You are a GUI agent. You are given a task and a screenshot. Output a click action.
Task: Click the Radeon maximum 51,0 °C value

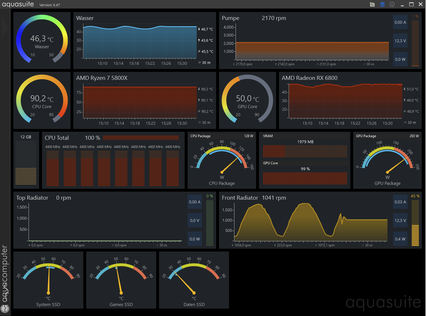pos(413,89)
